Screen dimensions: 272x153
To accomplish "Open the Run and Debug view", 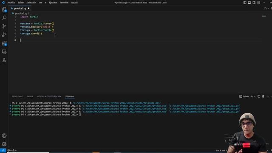I will coord(4,35).
